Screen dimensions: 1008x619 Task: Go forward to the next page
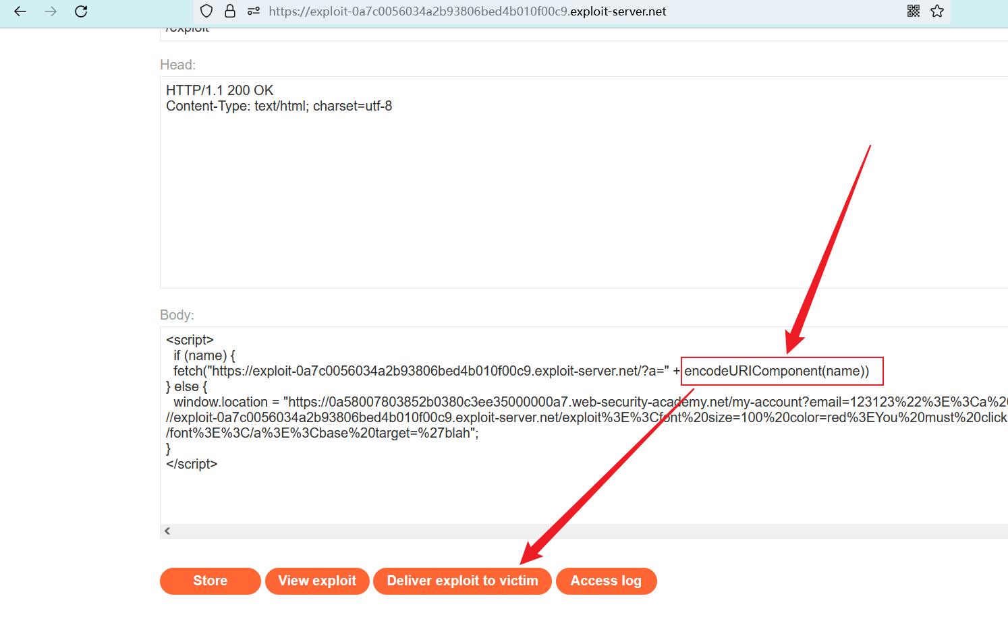pos(51,11)
